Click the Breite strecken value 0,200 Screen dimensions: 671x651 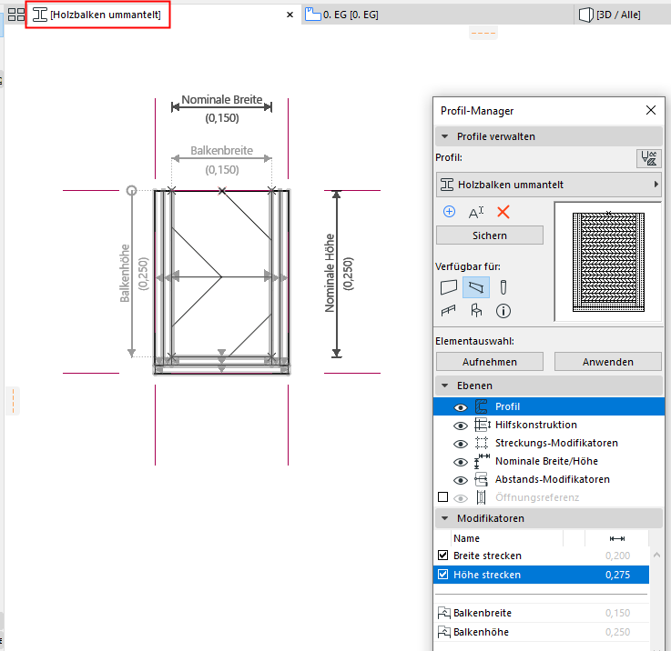coord(617,556)
